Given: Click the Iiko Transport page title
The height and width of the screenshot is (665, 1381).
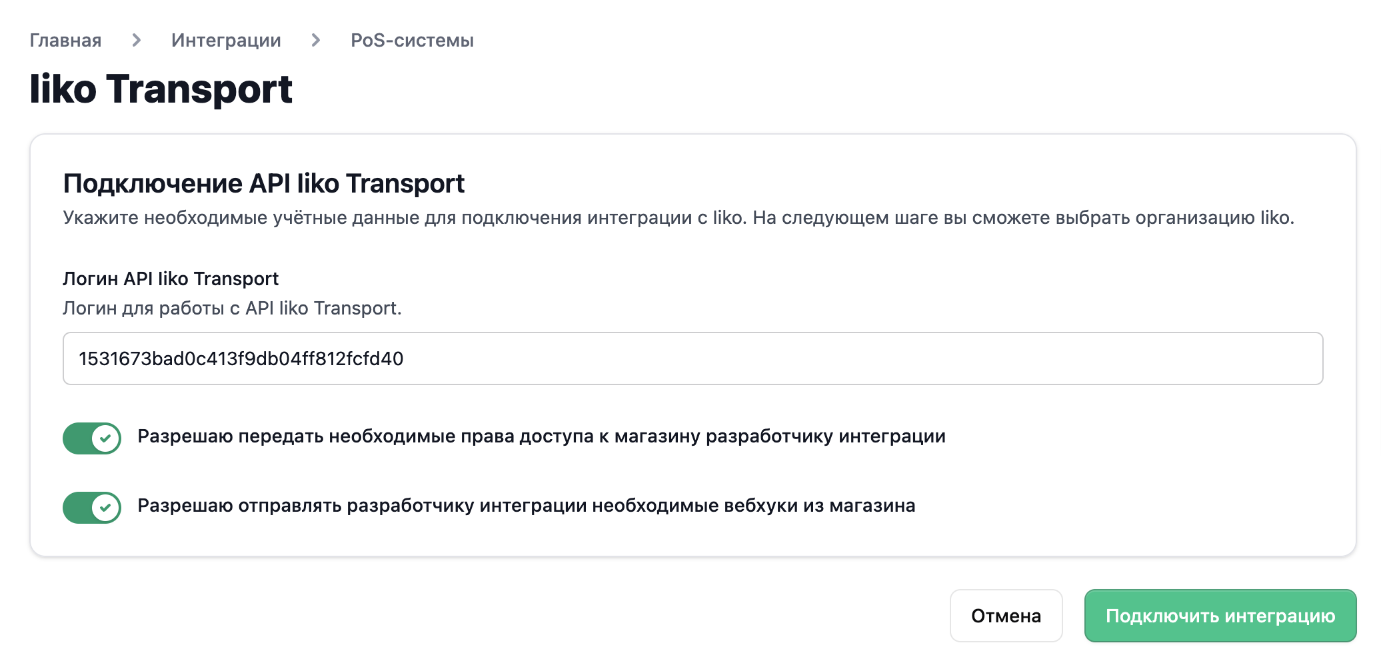Looking at the screenshot, I should tap(161, 89).
